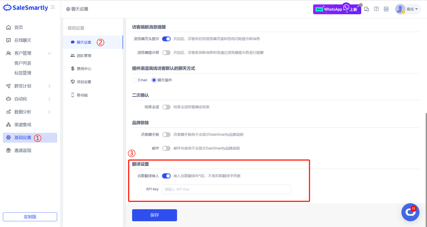Click the 移动端 phone icon
This screenshot has width=427, height=227.
point(73,95)
